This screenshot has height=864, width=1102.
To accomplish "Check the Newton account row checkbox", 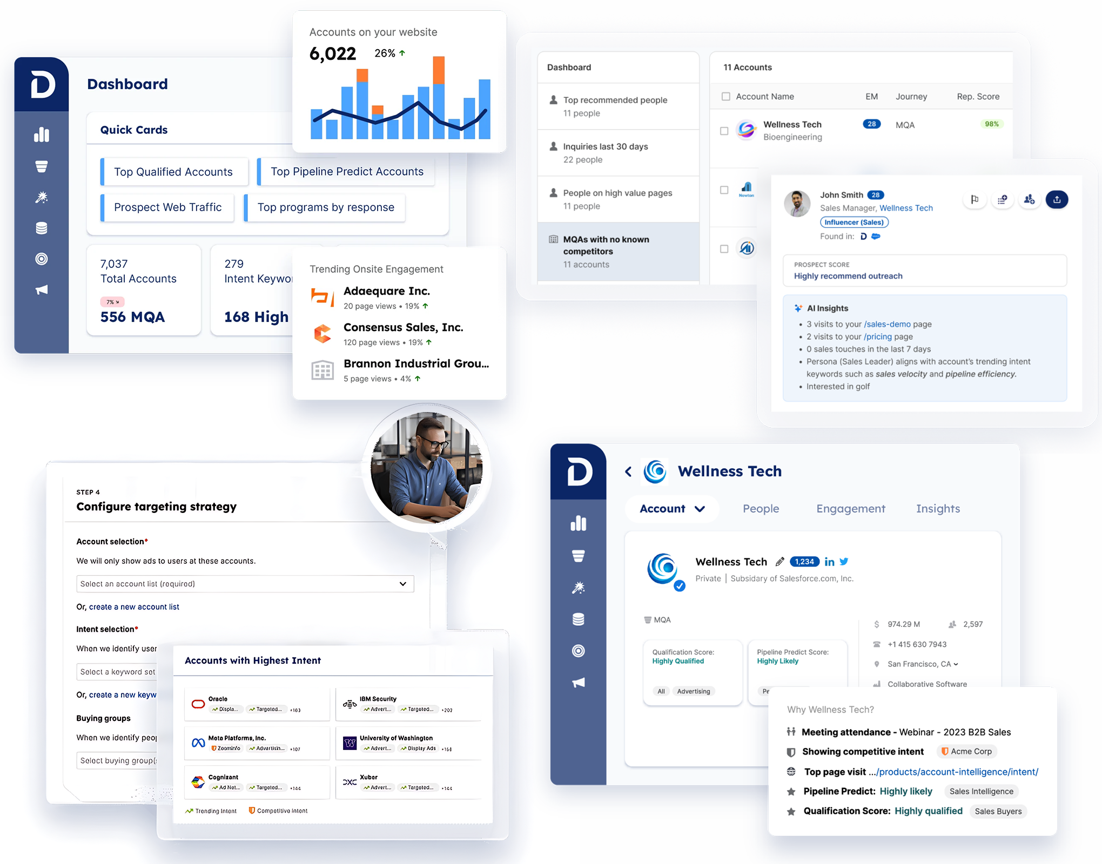I will point(724,190).
